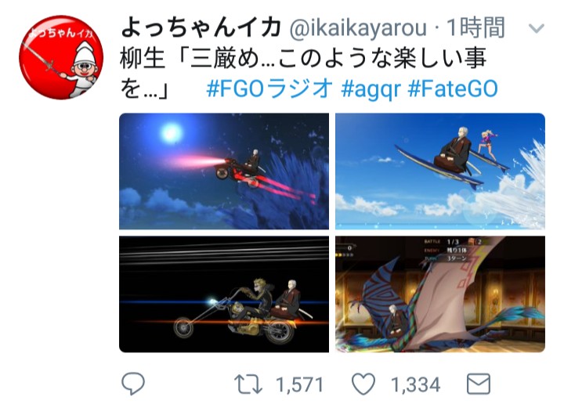Open the 1時間 timestamp link

(x=475, y=27)
